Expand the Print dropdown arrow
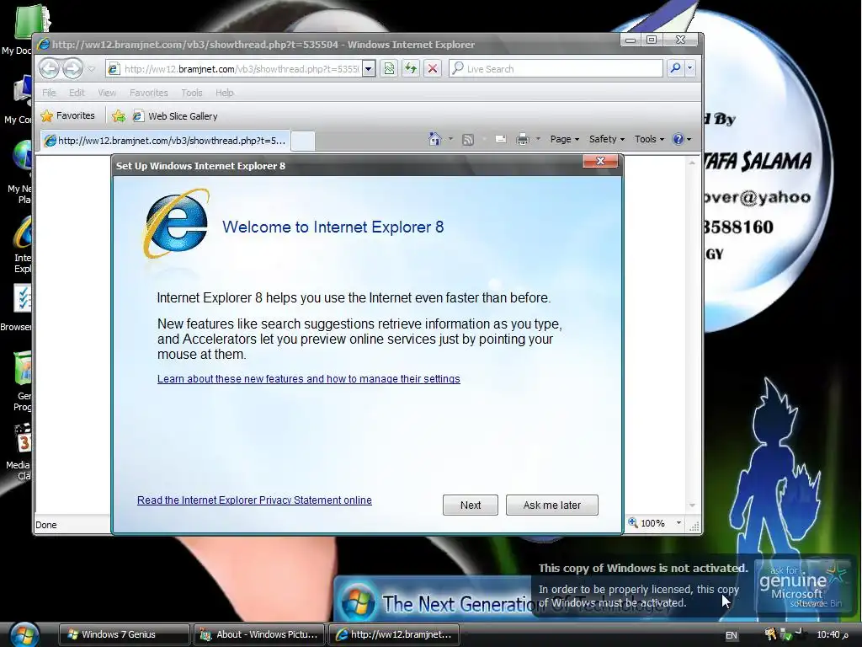Image resolution: width=862 pixels, height=647 pixels. pos(538,139)
